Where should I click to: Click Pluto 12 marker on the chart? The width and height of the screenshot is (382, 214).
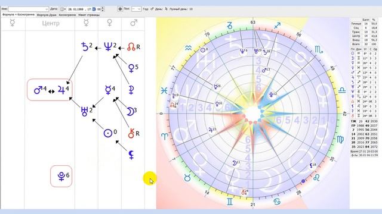273,95
